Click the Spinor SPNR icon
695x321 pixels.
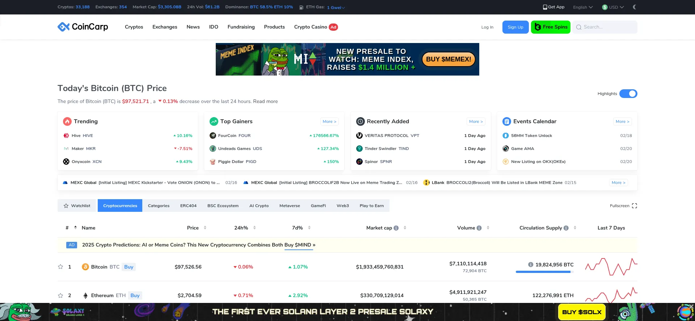(359, 162)
